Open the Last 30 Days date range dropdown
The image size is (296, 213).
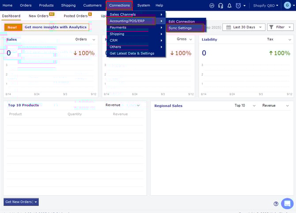(243, 27)
